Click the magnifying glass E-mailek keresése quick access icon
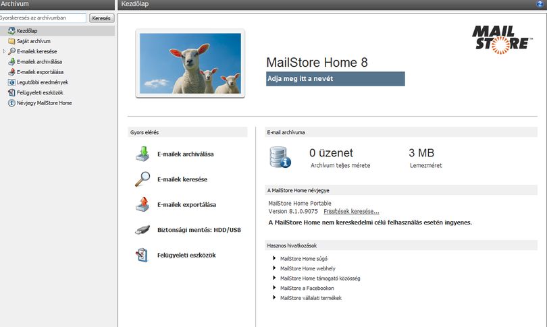The width and height of the screenshot is (547, 327). point(142,179)
